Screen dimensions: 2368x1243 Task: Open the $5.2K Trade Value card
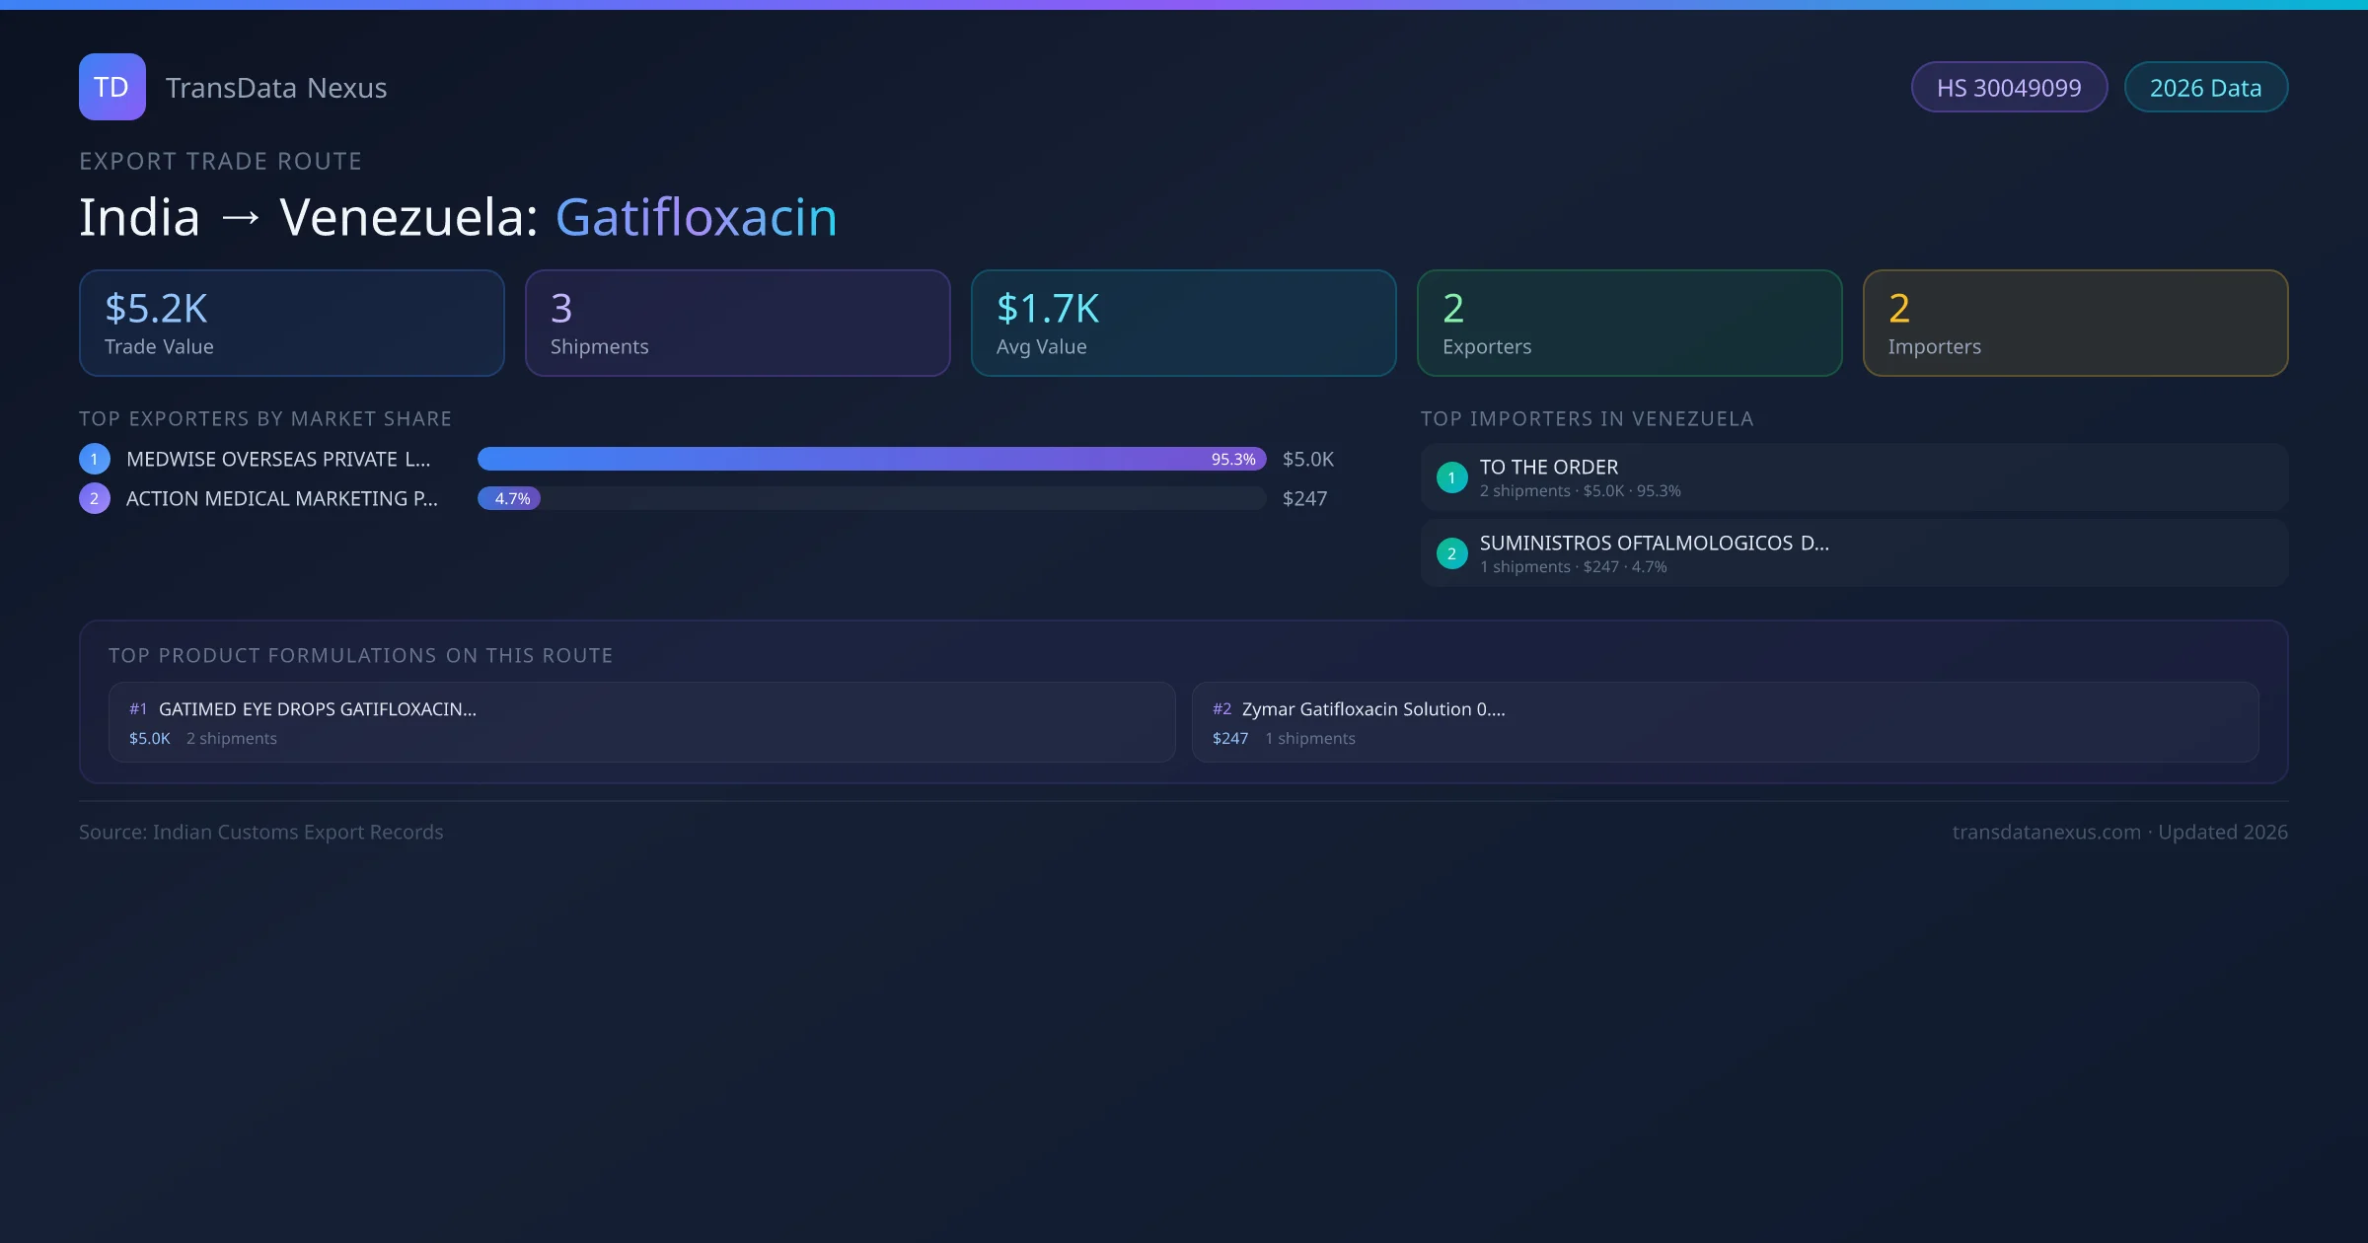pyautogui.click(x=291, y=324)
